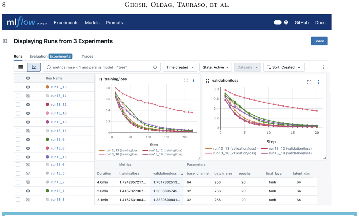
Task: Open the Time created dropdown
Action: click(180, 67)
